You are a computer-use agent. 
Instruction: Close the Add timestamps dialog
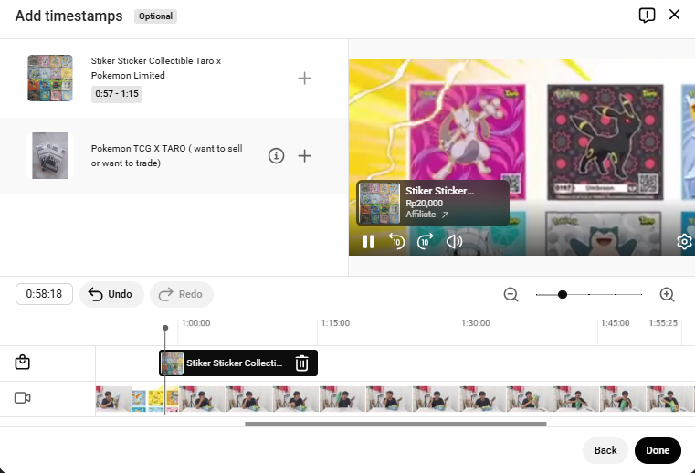(x=675, y=15)
